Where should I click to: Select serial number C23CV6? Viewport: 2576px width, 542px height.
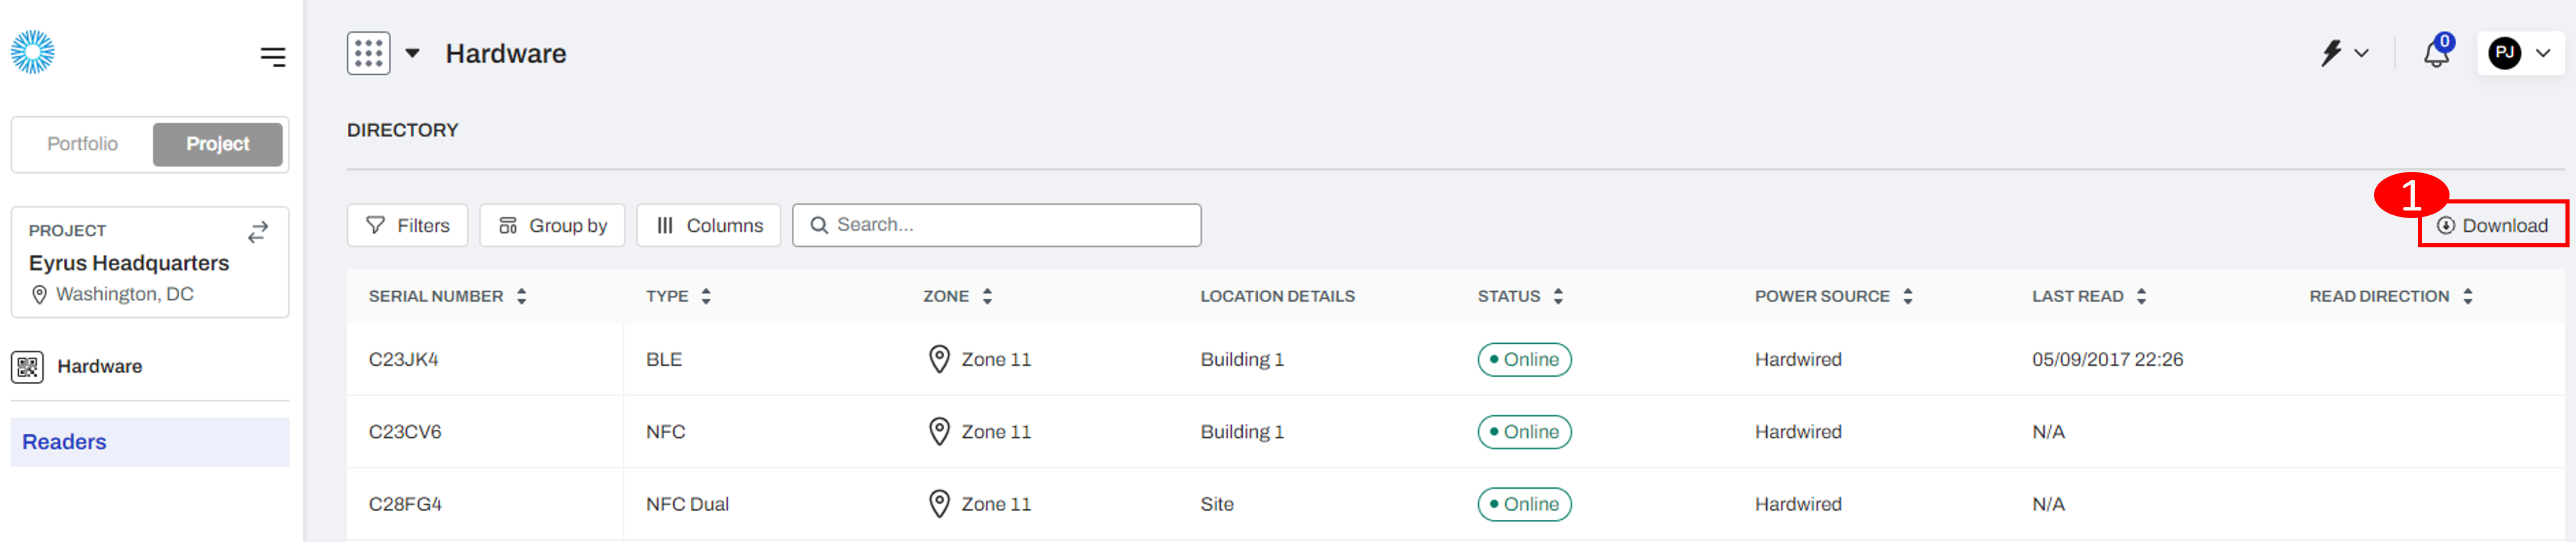click(x=404, y=432)
